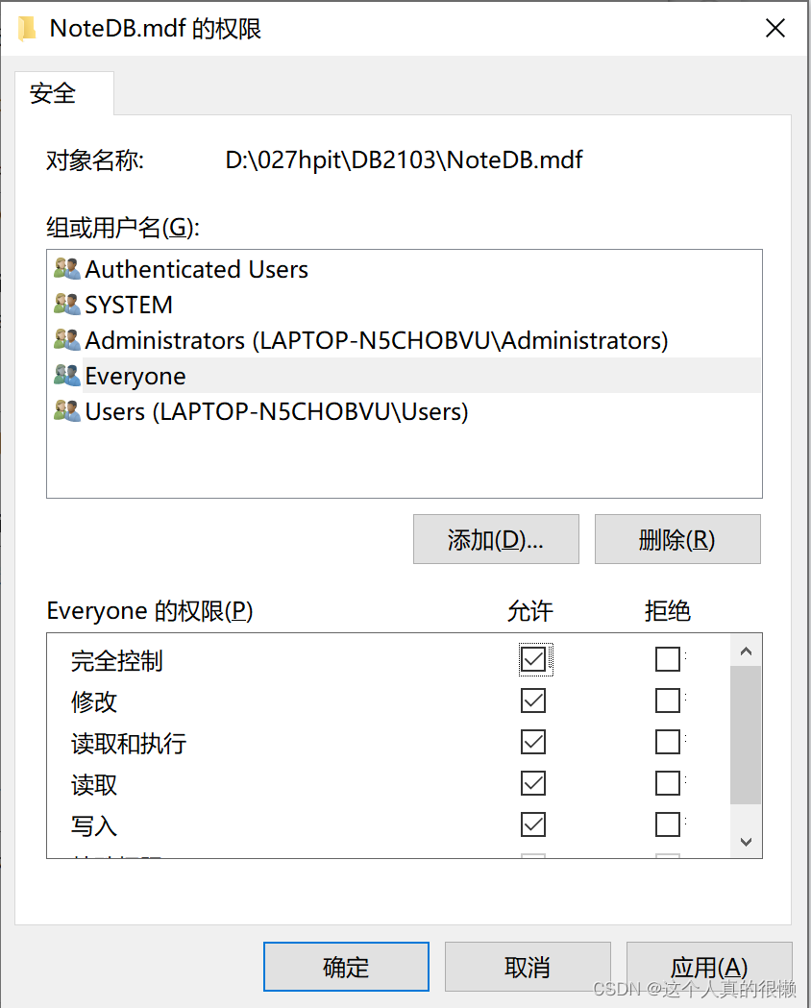Click the Everyone group icon
The image size is (811, 1008).
(x=65, y=375)
